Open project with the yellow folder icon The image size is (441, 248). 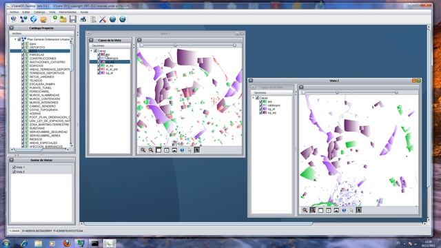pos(63,19)
